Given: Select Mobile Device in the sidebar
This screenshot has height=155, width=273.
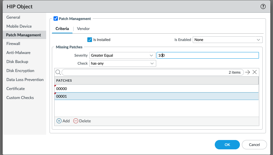Looking at the screenshot, I should (19, 26).
